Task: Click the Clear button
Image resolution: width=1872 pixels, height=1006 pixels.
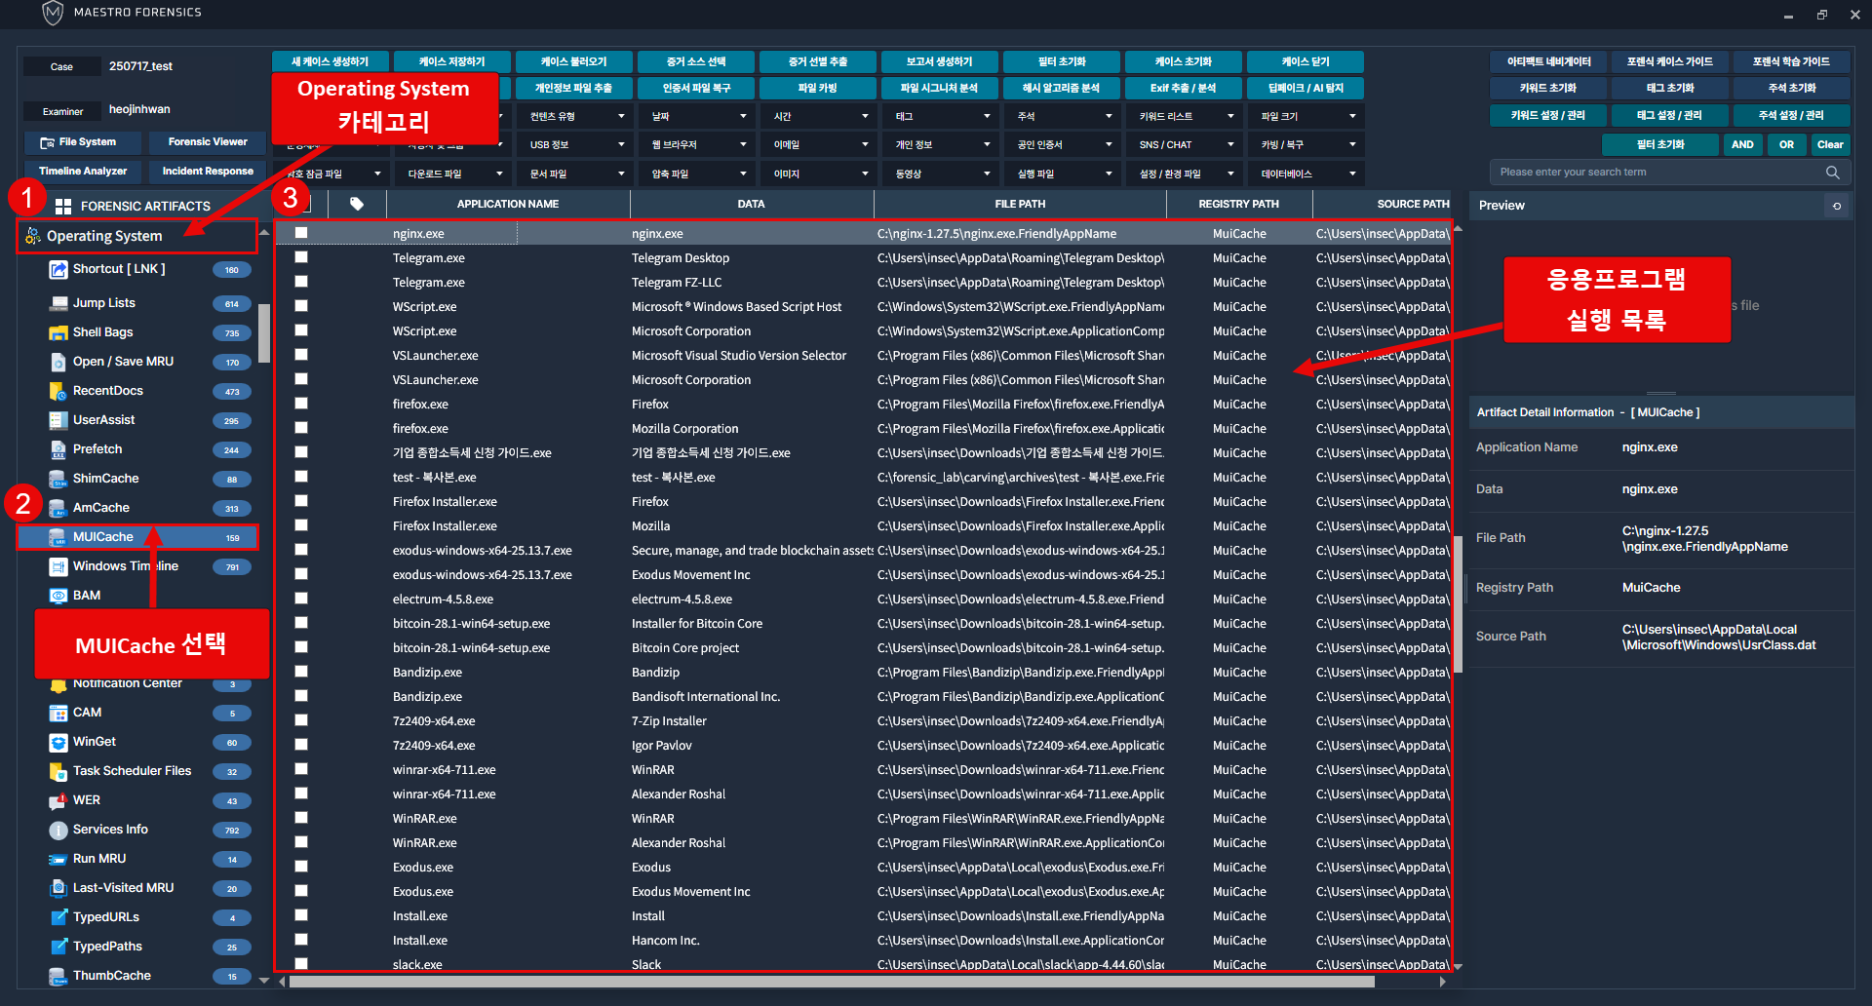Action: pos(1830,144)
